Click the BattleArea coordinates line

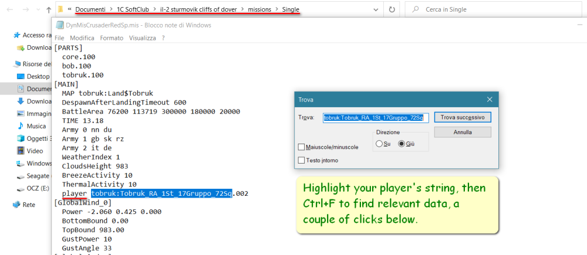click(x=151, y=111)
